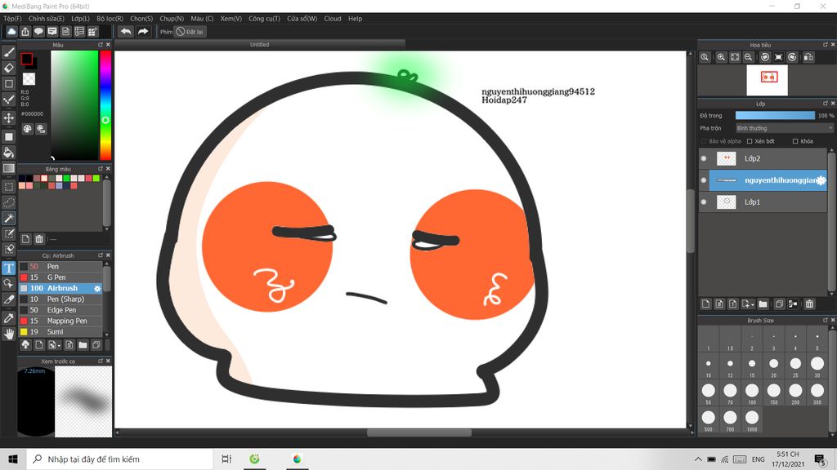Screen dimensions: 837x470
Task: Select the Brush tool in left toolbar
Action: click(x=8, y=52)
